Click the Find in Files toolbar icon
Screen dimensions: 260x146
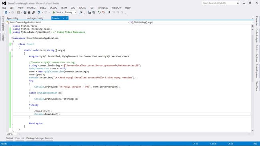pos(81,12)
